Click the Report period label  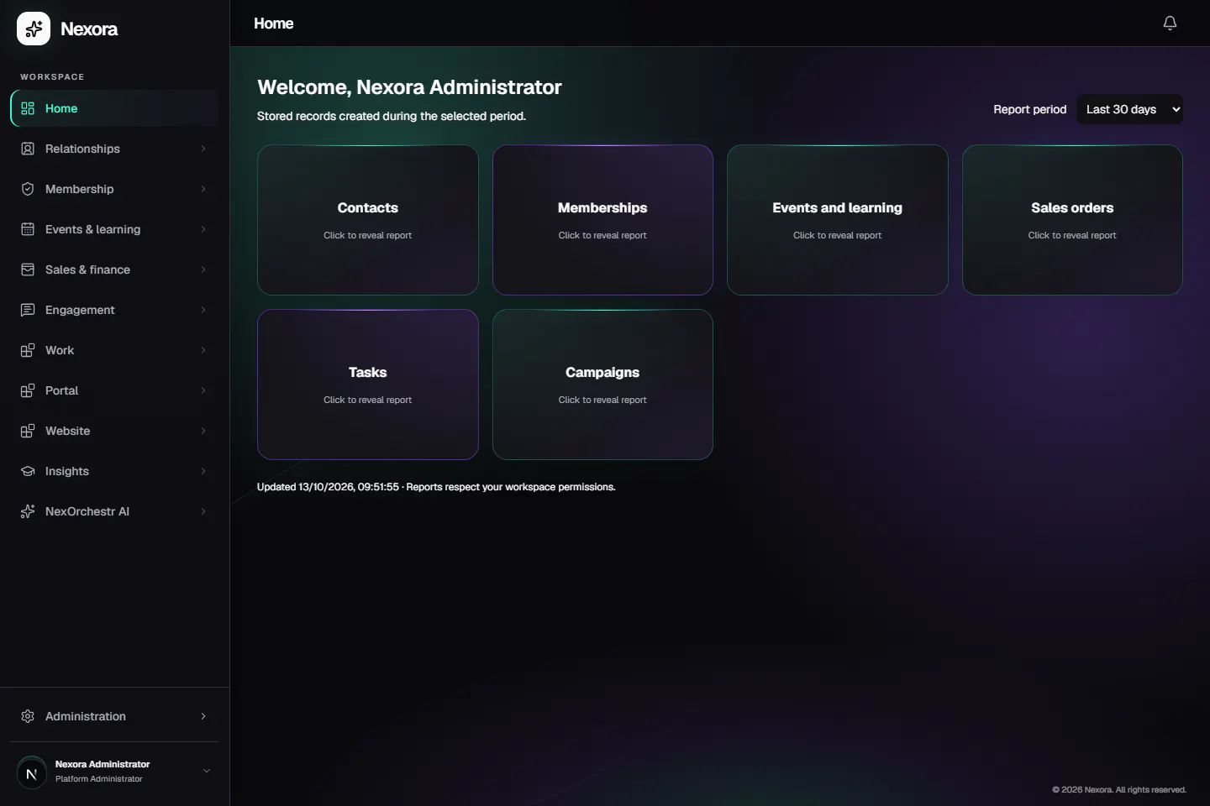(1029, 109)
